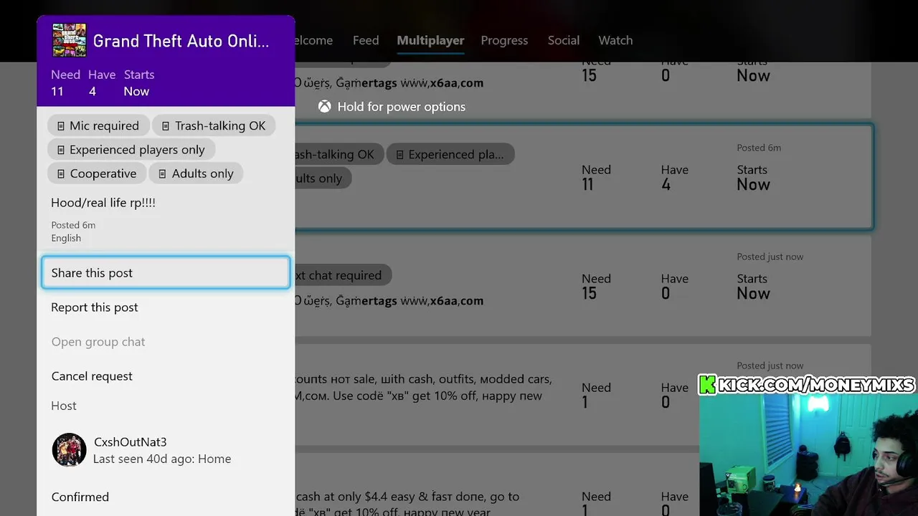Viewport: 918px width, 516px height.
Task: Select the Cooperative tag
Action: coord(97,173)
